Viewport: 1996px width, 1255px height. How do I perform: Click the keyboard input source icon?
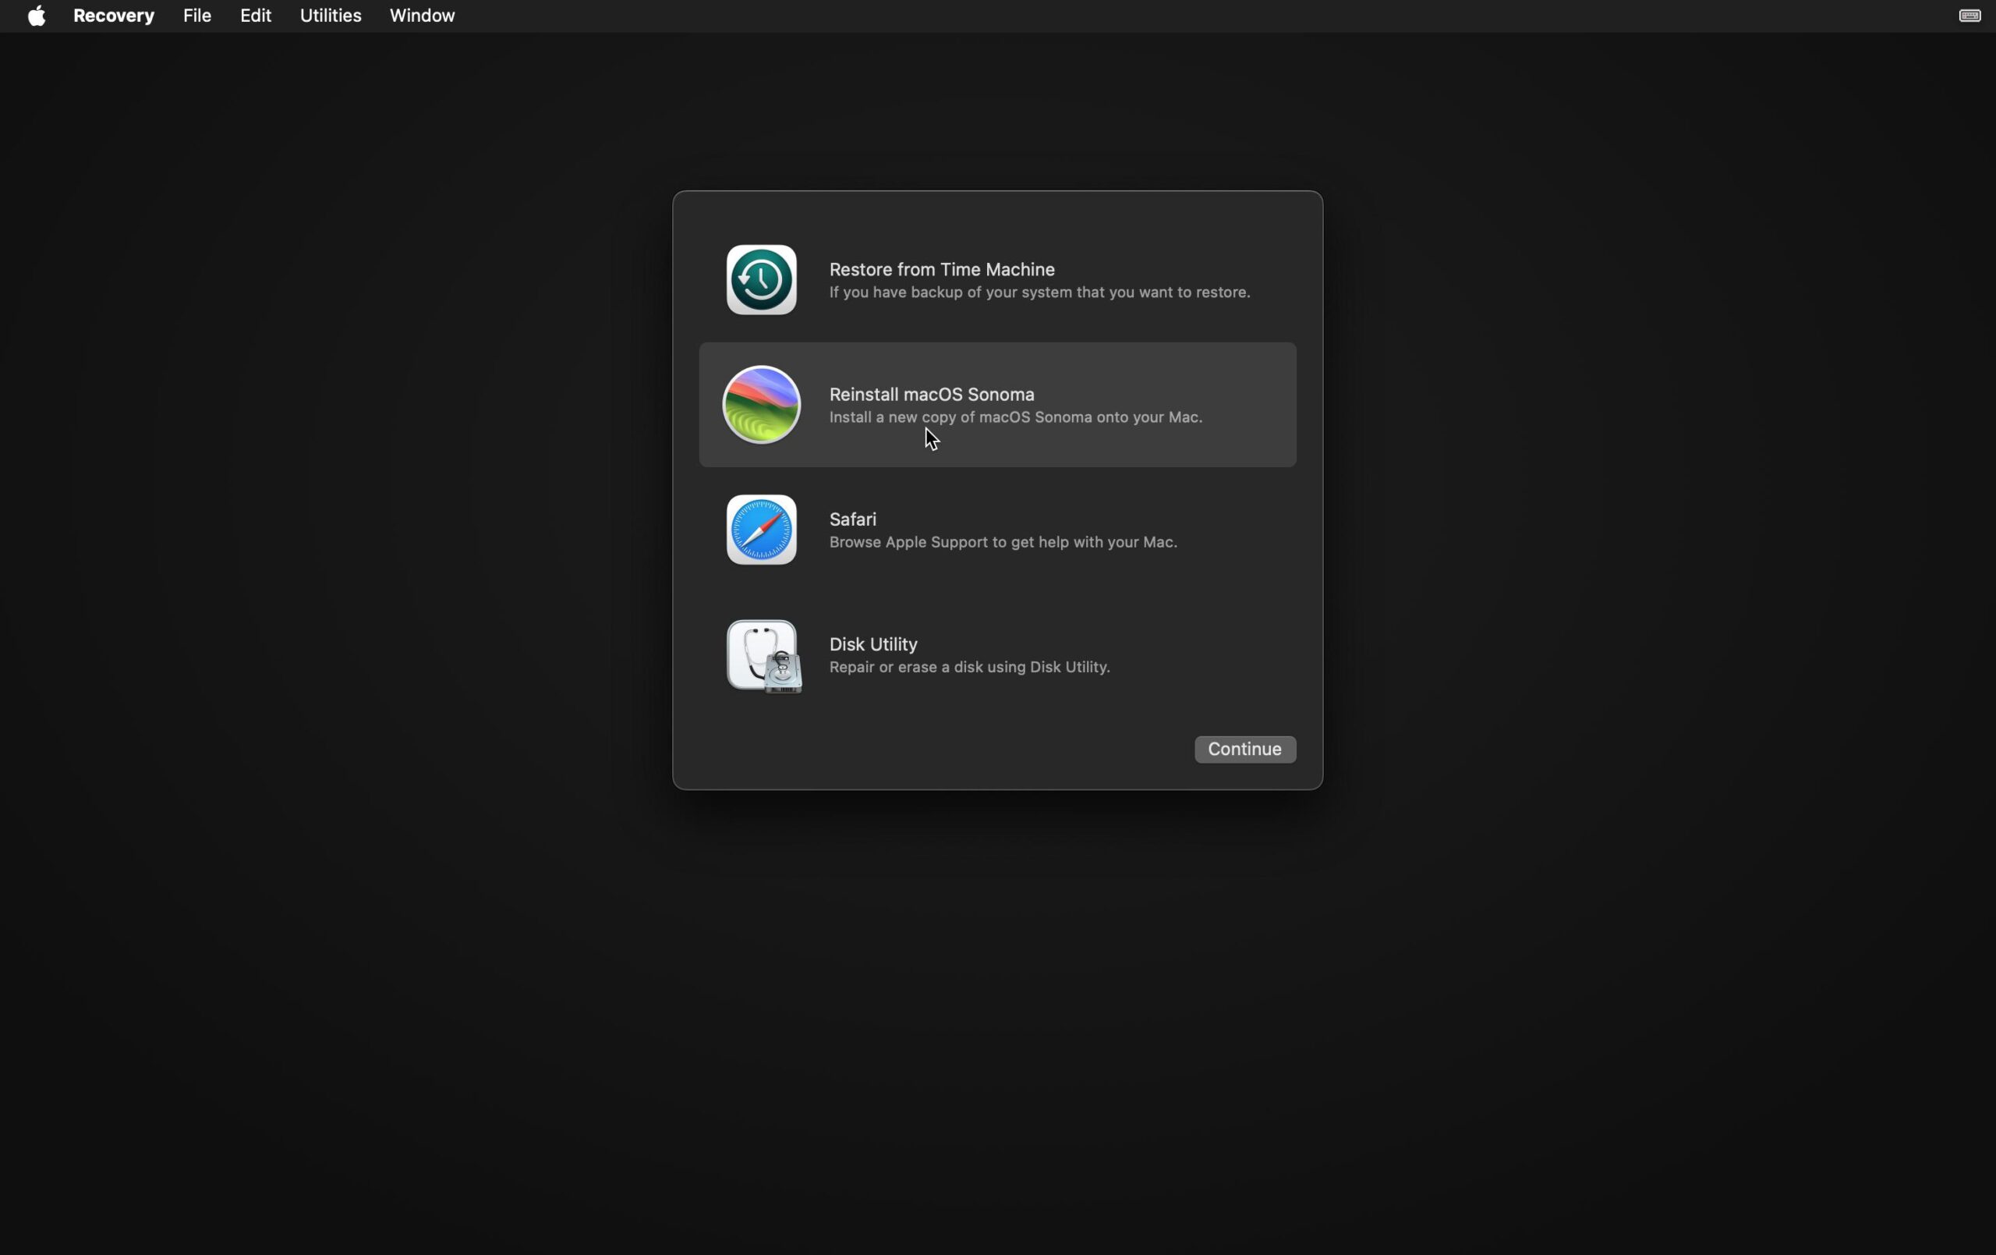point(1968,16)
